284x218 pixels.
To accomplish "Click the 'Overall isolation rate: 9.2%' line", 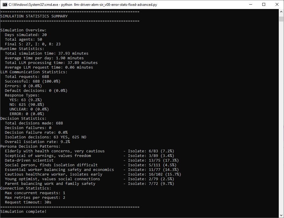I will point(37,142).
